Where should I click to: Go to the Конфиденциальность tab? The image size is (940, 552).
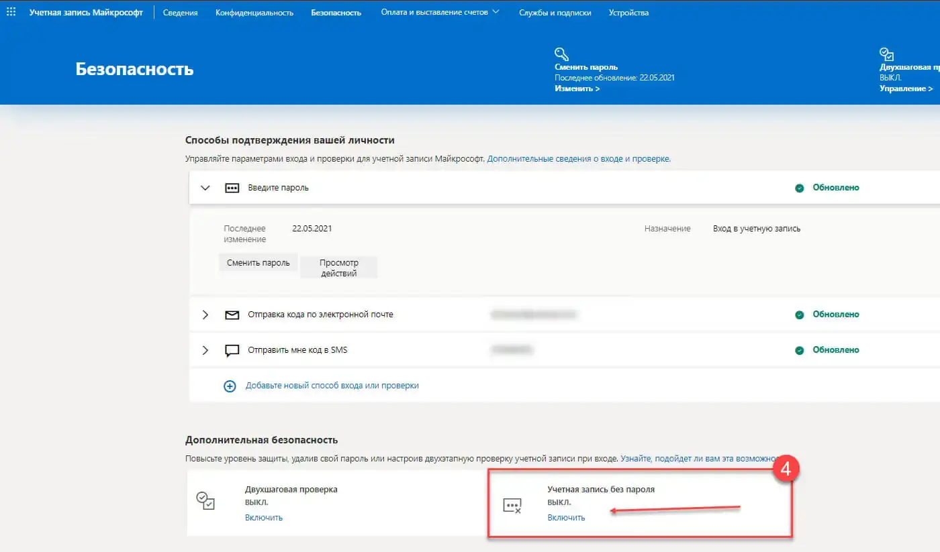254,13
